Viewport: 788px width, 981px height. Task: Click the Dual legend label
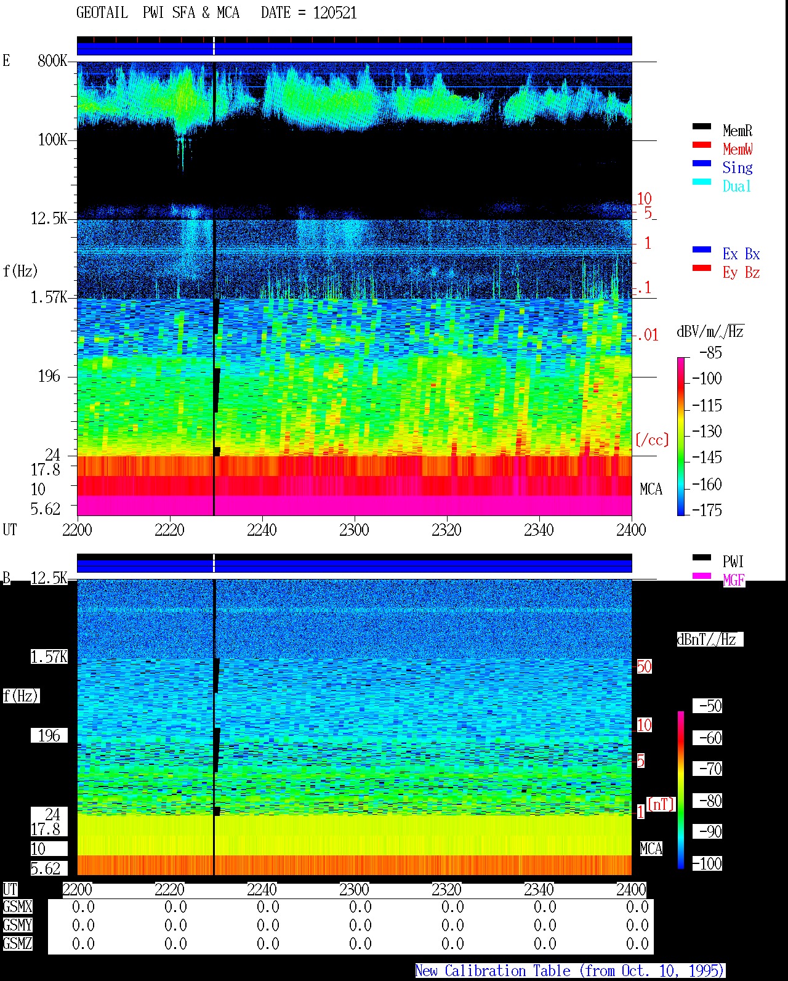pyautogui.click(x=737, y=186)
